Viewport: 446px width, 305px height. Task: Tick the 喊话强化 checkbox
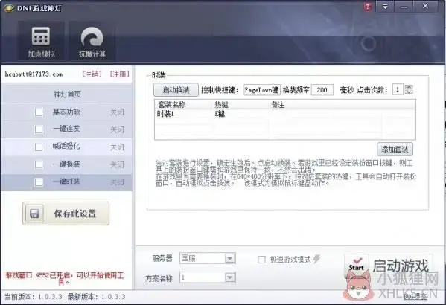(39, 147)
